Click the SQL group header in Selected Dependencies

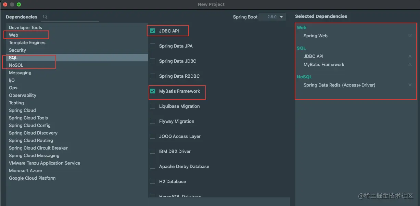click(x=301, y=48)
